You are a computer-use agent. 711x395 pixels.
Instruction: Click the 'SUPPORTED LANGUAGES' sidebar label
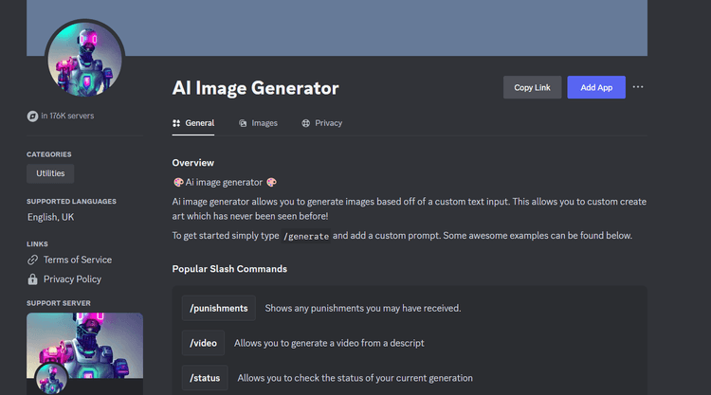[71, 201]
